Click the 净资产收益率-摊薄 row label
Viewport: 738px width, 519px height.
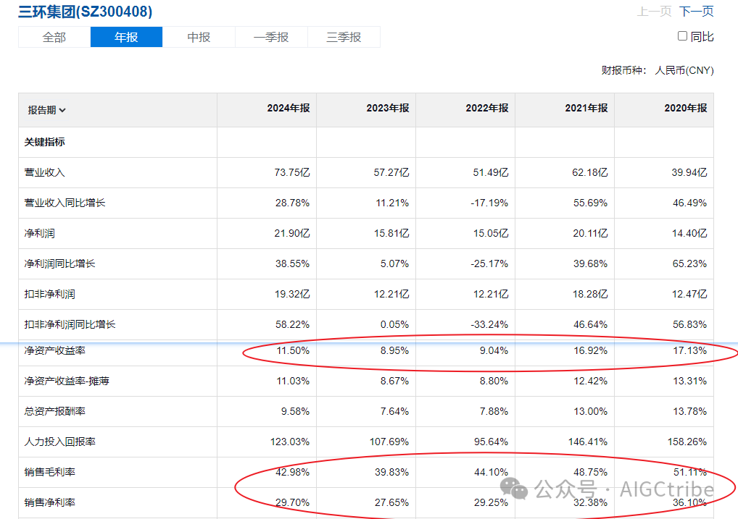[x=67, y=381]
